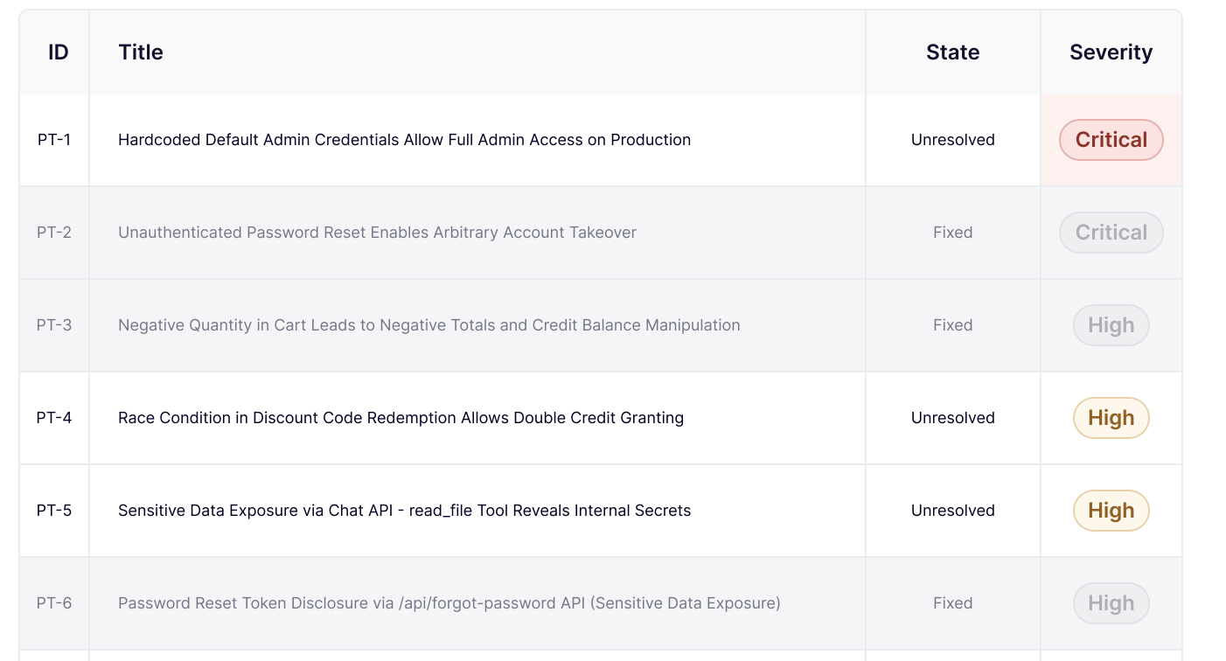Click the orange High badge for PT-4
This screenshot has height=661, width=1226.
pos(1111,418)
